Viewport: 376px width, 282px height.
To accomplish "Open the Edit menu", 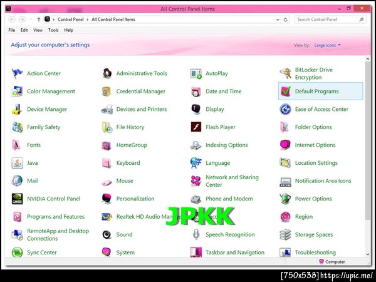I will [x=24, y=30].
